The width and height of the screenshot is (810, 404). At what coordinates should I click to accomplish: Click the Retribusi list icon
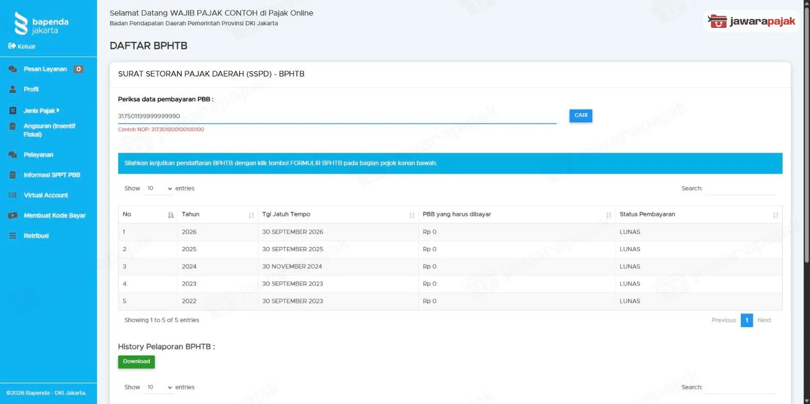click(13, 236)
